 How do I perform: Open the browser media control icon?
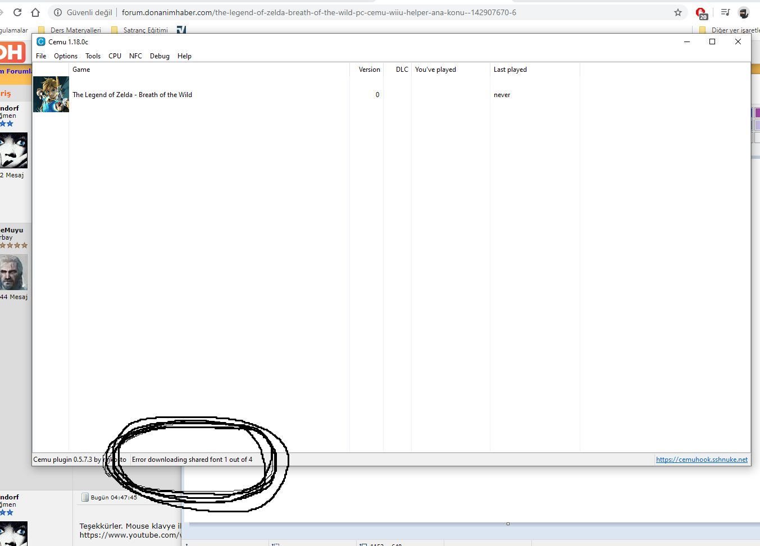point(725,12)
